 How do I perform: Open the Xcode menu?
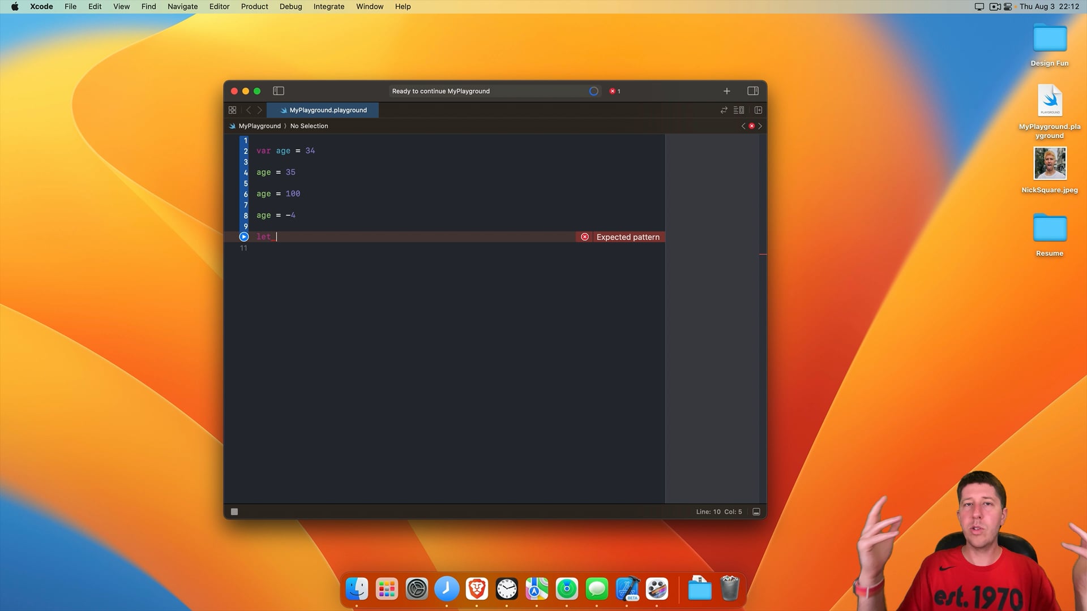point(41,7)
